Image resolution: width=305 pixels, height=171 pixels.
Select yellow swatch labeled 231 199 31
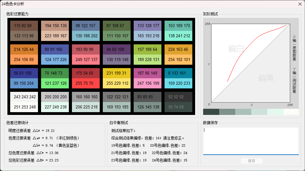point(117,73)
